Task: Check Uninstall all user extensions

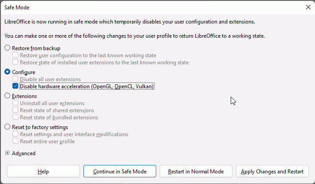Action: pos(16,103)
